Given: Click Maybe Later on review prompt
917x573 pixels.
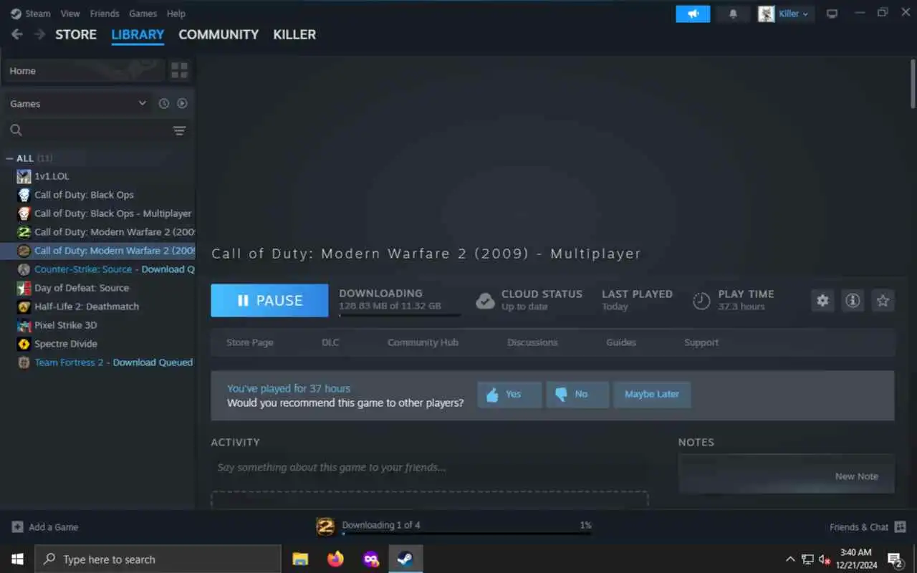Looking at the screenshot, I should pyautogui.click(x=652, y=395).
